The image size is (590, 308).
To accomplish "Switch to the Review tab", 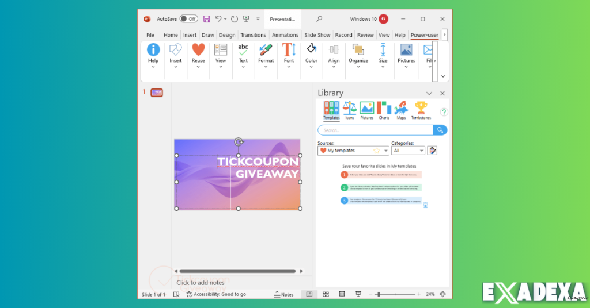I will pyautogui.click(x=365, y=35).
